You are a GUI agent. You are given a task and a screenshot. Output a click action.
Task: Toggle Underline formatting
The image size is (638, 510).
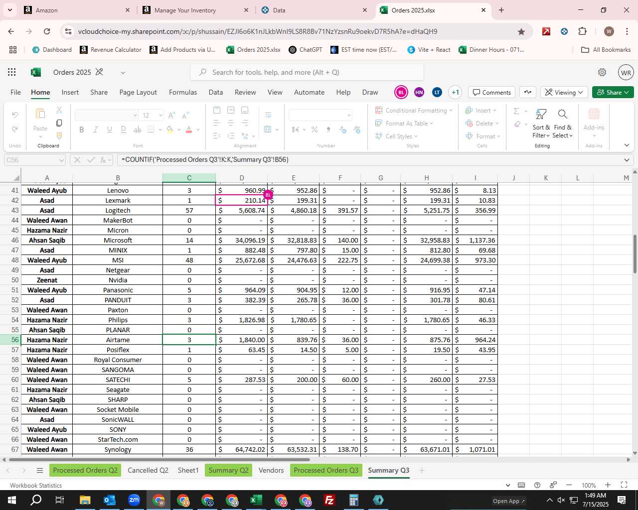110,129
